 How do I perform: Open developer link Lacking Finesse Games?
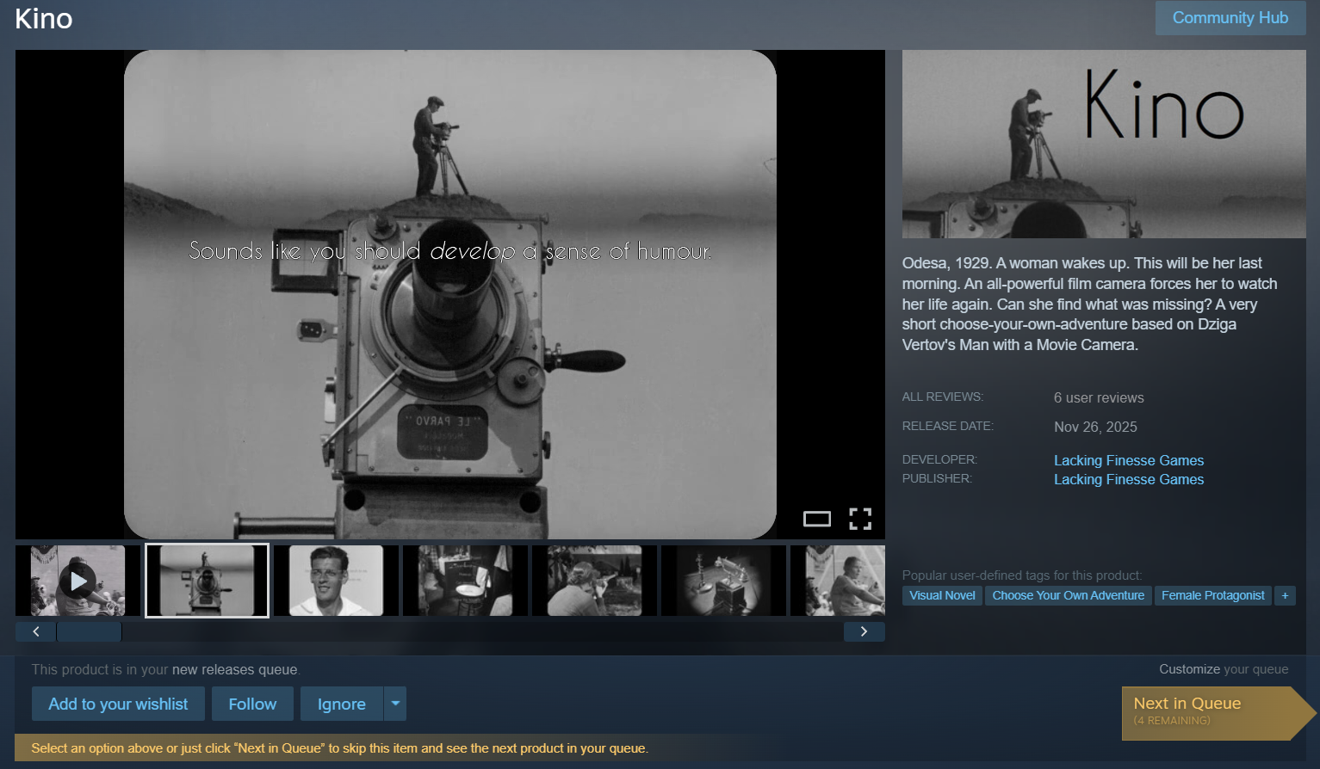1129,460
